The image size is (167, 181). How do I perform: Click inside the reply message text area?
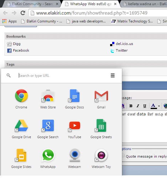click(144, 126)
